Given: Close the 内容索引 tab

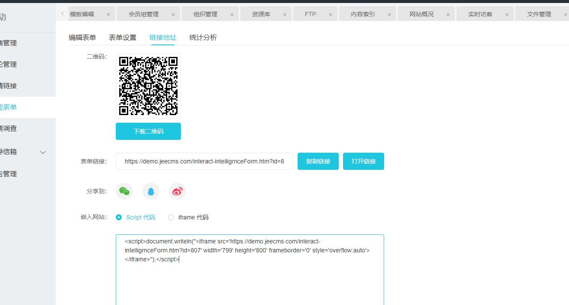Looking at the screenshot, I should [389, 14].
